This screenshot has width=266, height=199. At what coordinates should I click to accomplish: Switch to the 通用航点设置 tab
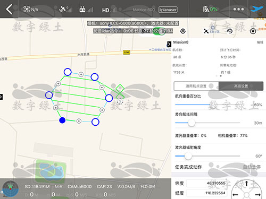[x=196, y=86]
